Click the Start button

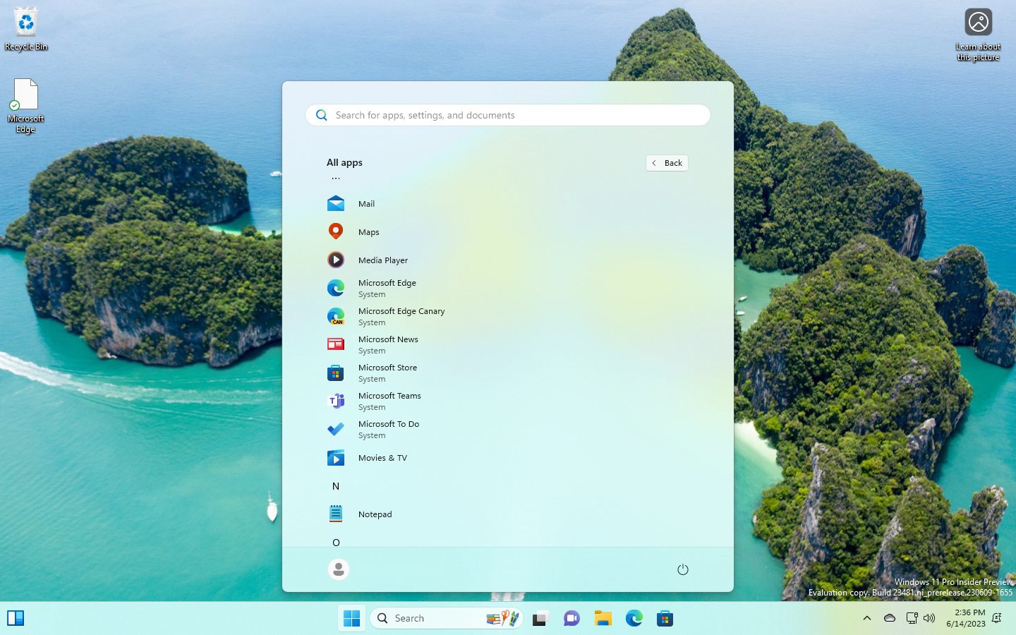351,618
